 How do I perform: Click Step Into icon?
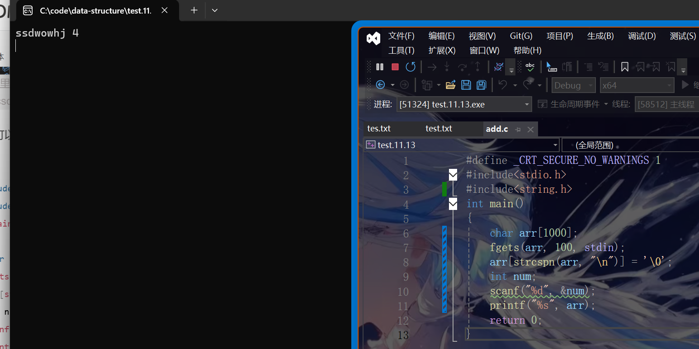447,67
